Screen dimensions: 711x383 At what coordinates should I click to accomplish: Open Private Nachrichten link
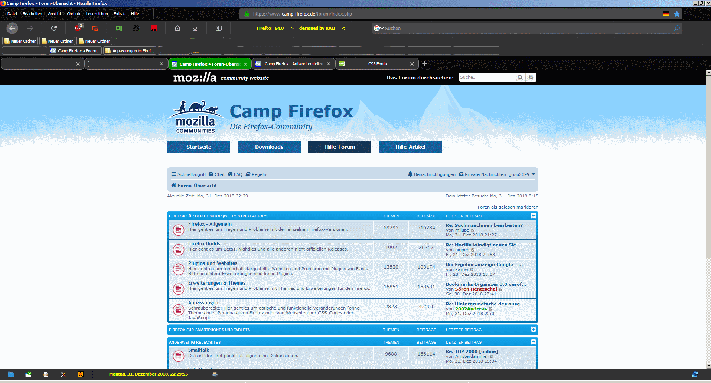482,174
